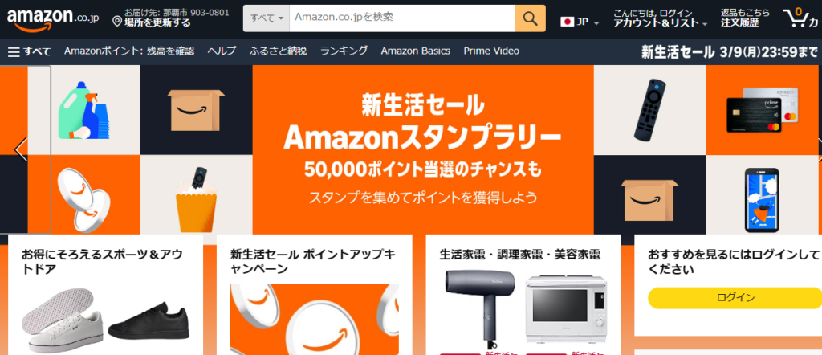Open the hamburger すべて menu

point(30,51)
